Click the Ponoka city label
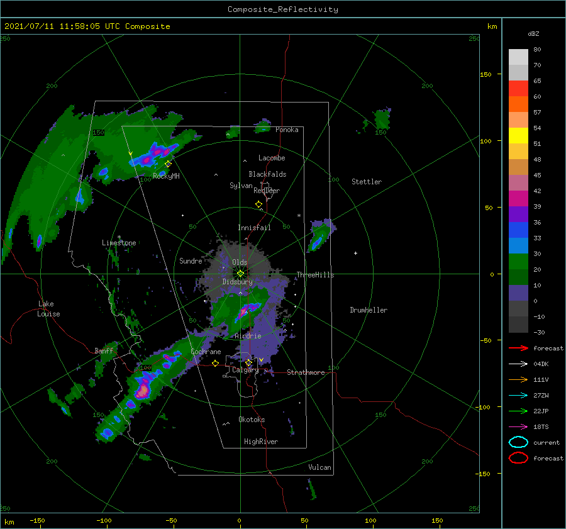The image size is (566, 529). click(x=287, y=130)
